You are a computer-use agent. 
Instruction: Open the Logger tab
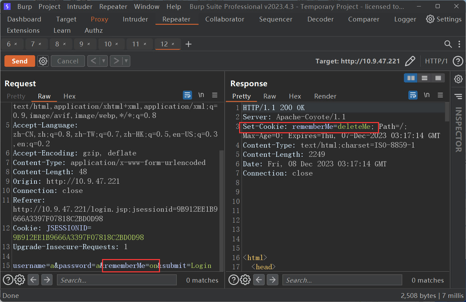405,19
